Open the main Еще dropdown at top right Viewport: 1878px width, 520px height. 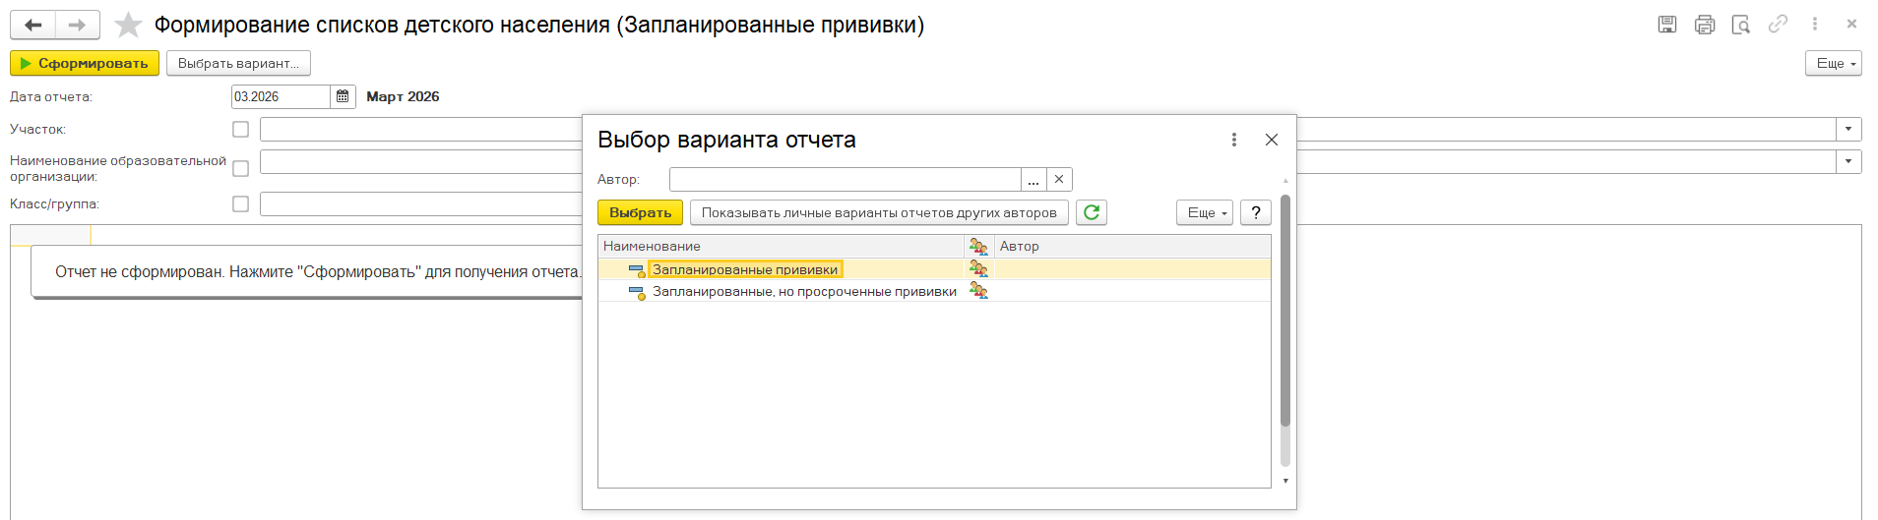point(1832,63)
